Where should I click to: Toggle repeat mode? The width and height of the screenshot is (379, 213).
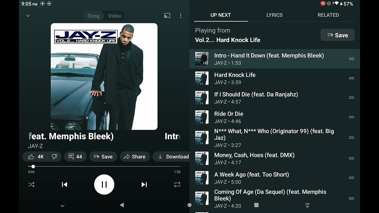click(177, 185)
